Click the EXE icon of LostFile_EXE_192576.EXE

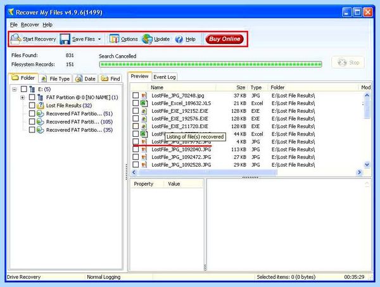point(144,118)
